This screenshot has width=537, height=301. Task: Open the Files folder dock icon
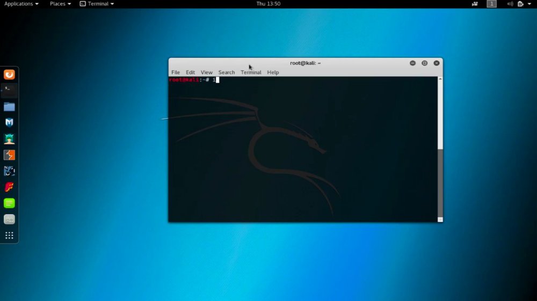click(x=9, y=107)
